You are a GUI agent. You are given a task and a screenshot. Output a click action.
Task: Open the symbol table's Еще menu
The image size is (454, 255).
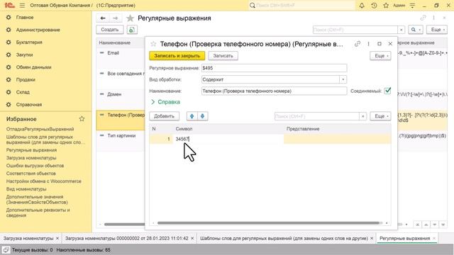[x=380, y=116]
